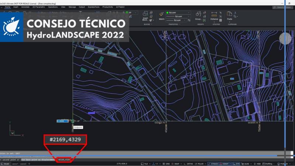Expand the Properties panel title arrow
The image size is (295, 166).
[x=180, y=24]
